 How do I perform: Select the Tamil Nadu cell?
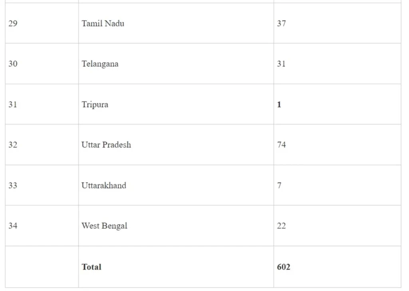point(103,24)
